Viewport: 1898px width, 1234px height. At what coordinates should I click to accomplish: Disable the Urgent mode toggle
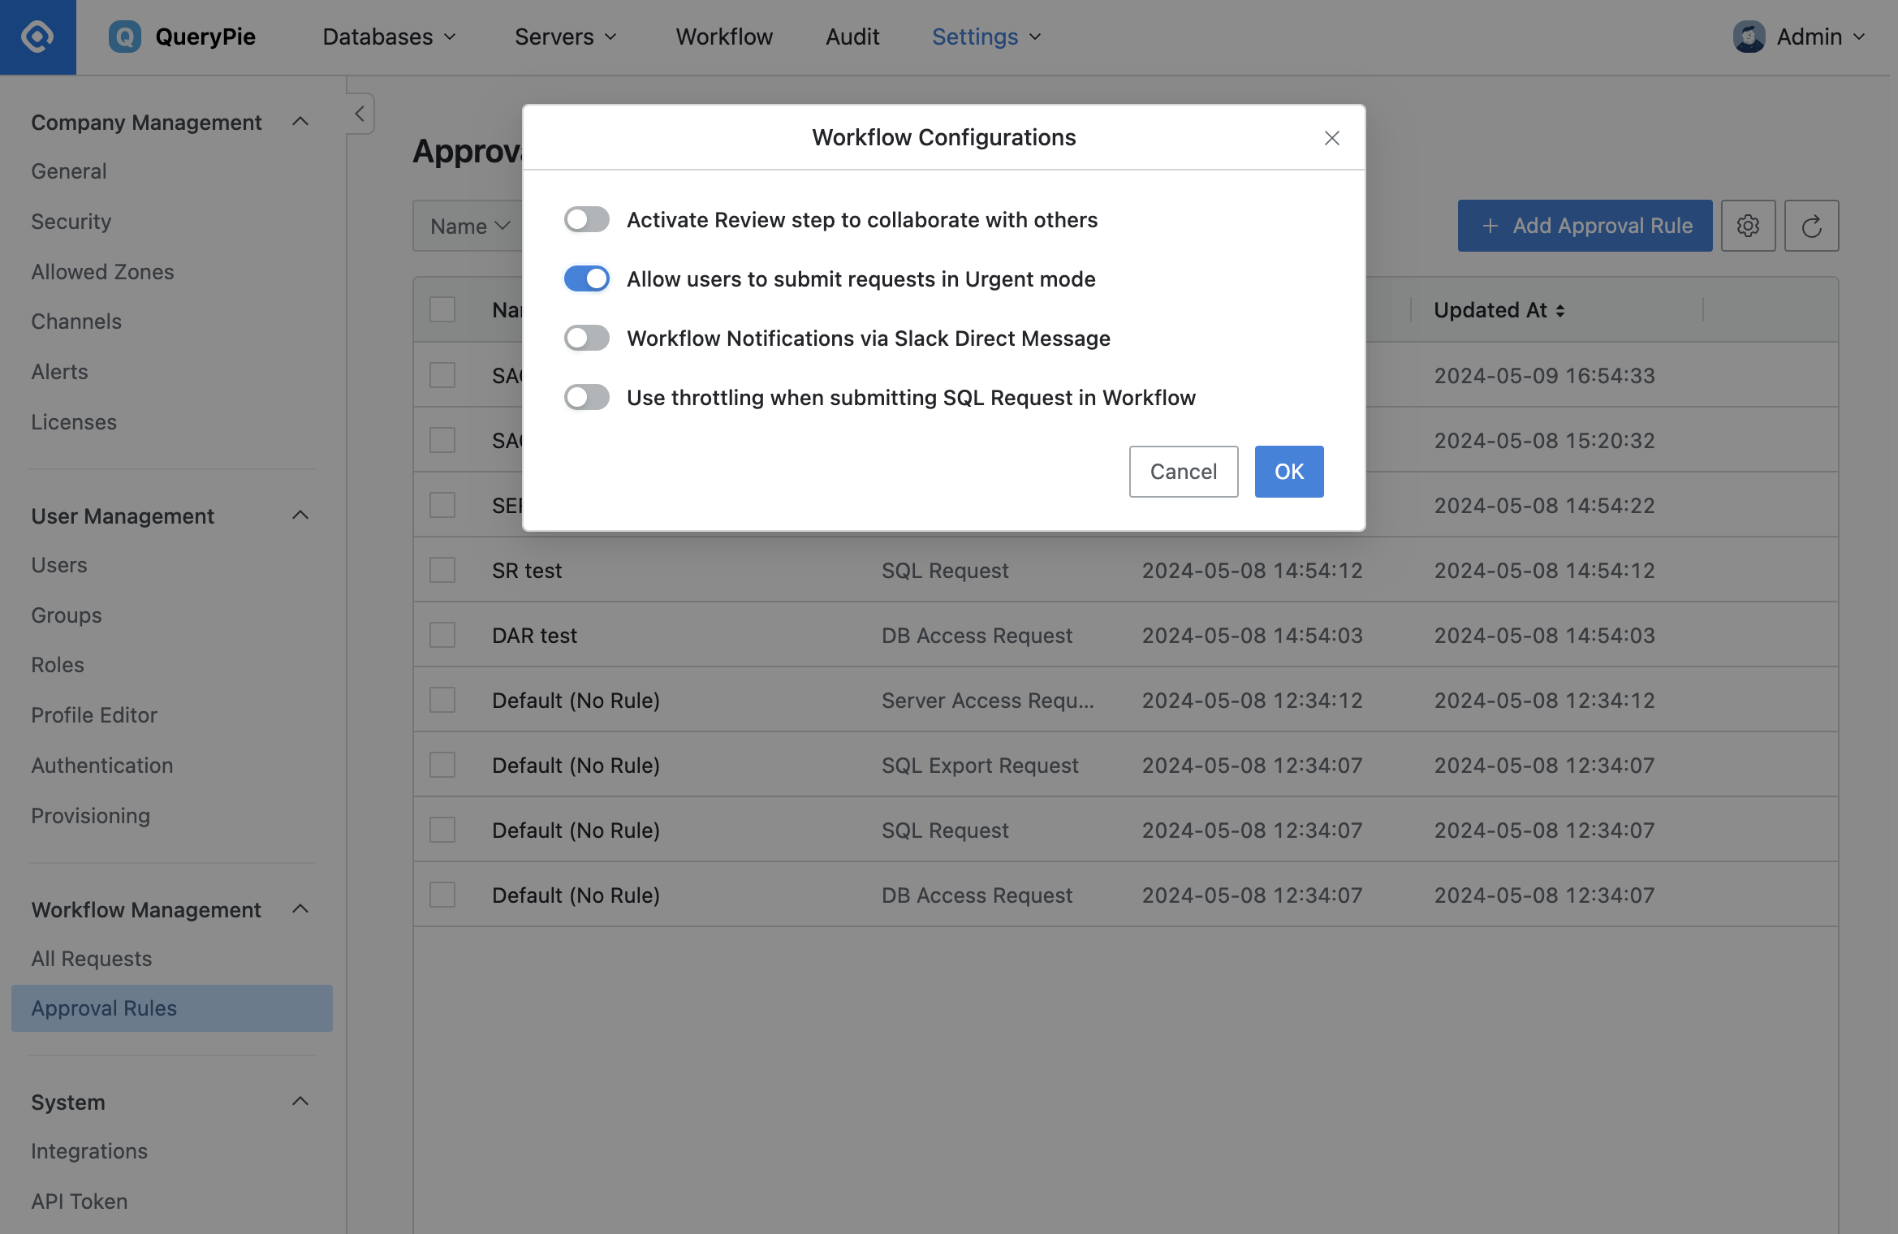(586, 278)
